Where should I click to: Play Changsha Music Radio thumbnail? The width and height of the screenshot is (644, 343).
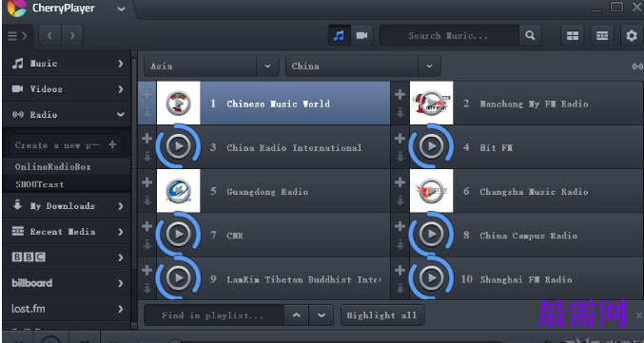pos(431,191)
